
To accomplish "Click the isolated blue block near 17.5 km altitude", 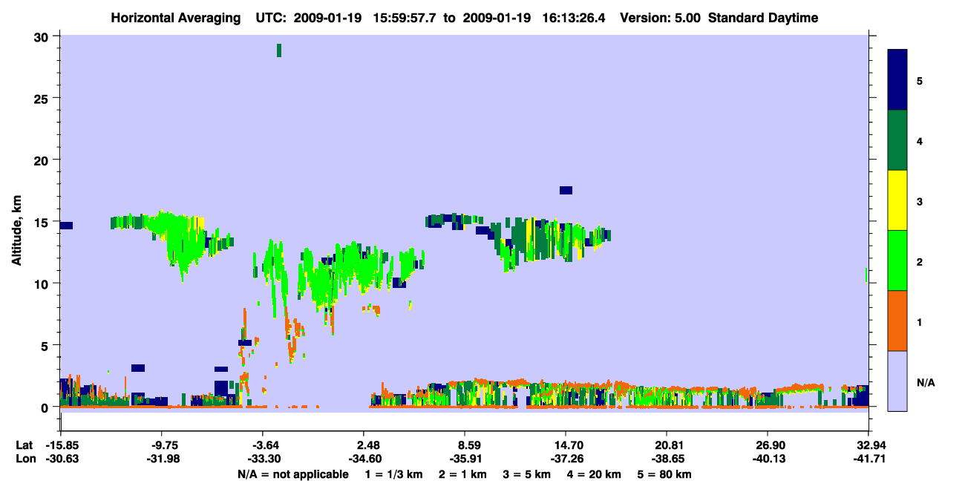I will click(x=566, y=190).
